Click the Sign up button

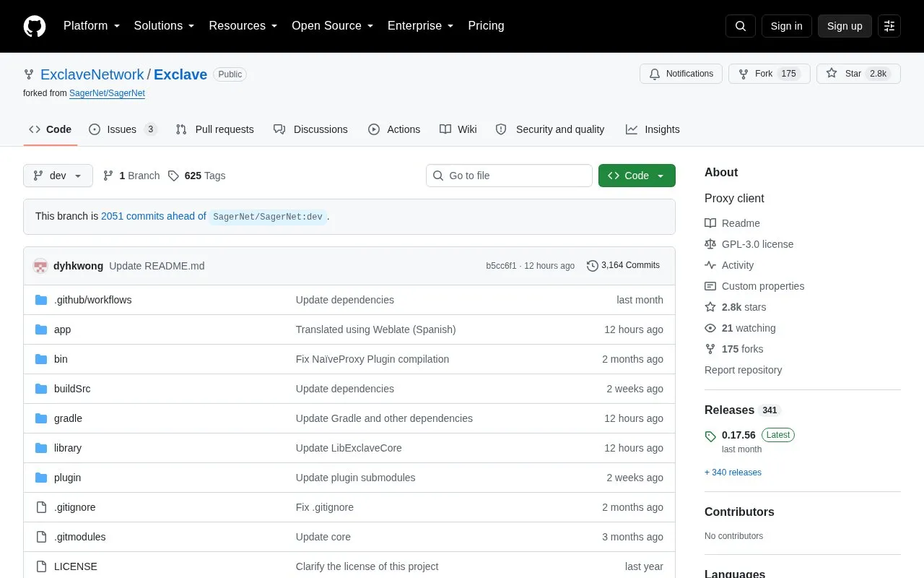point(845,26)
